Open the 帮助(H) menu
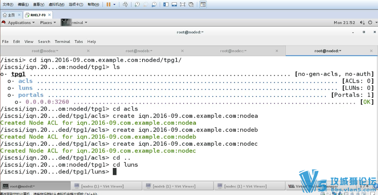 [x=93, y=4]
